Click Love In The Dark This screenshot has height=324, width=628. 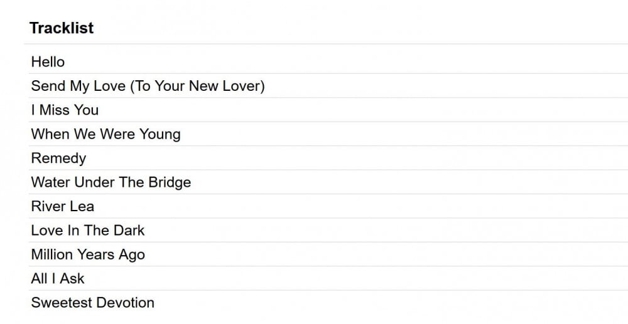87,231
